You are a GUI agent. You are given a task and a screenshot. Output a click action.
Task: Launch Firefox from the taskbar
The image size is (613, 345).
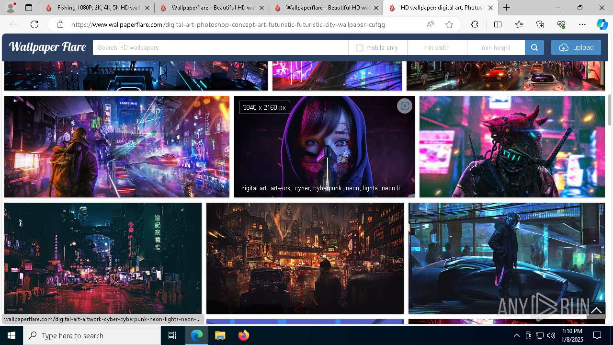(x=243, y=335)
